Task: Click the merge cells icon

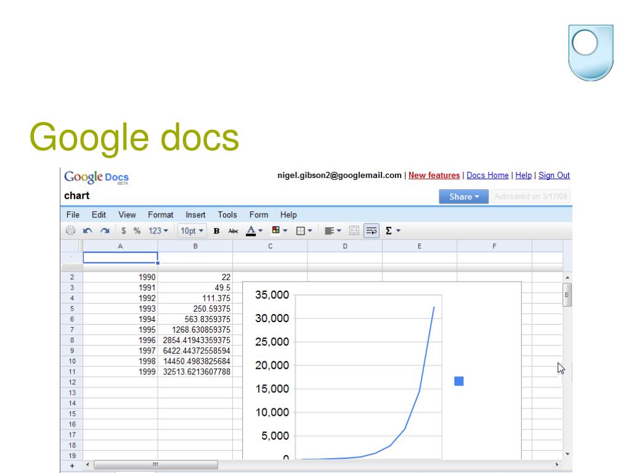Action: tap(354, 230)
